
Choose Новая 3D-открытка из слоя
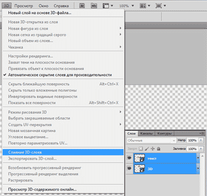(x=63, y=22)
